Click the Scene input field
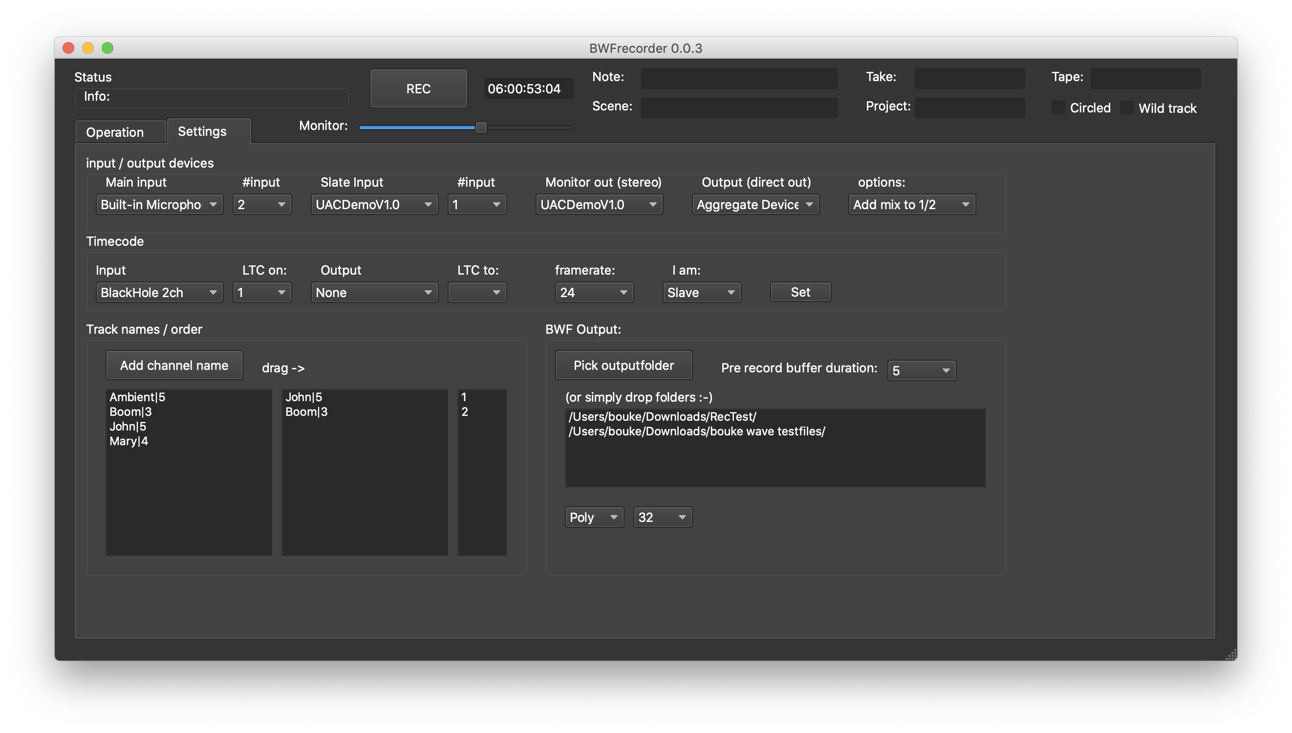Viewport: 1292px width, 733px height. (738, 108)
